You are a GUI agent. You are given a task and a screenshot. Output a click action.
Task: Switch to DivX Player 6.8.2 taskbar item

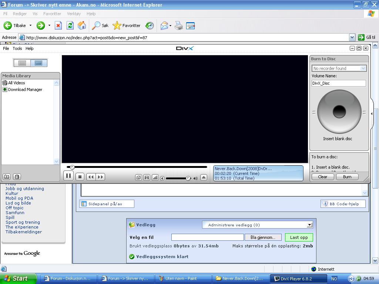point(299,279)
